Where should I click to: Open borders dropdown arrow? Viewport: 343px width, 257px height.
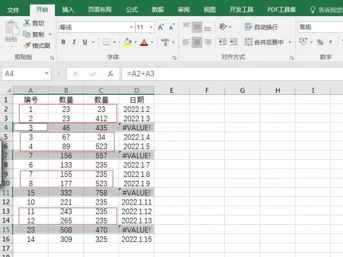114,42
